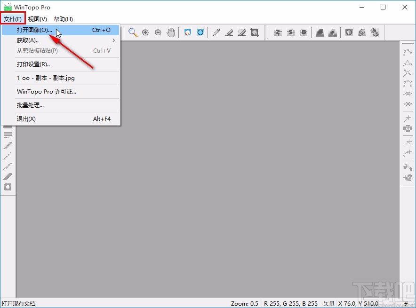Open the 视图(V) menu
This screenshot has height=308, width=416.
(37, 19)
